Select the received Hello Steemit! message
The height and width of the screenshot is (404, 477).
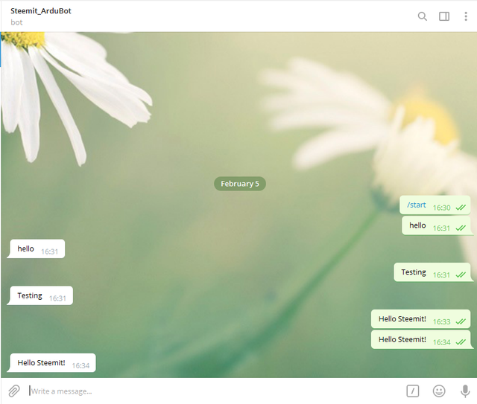[51, 363]
